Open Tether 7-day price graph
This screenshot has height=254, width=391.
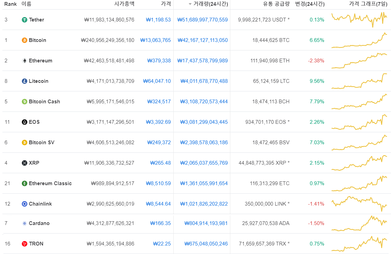click(x=359, y=20)
